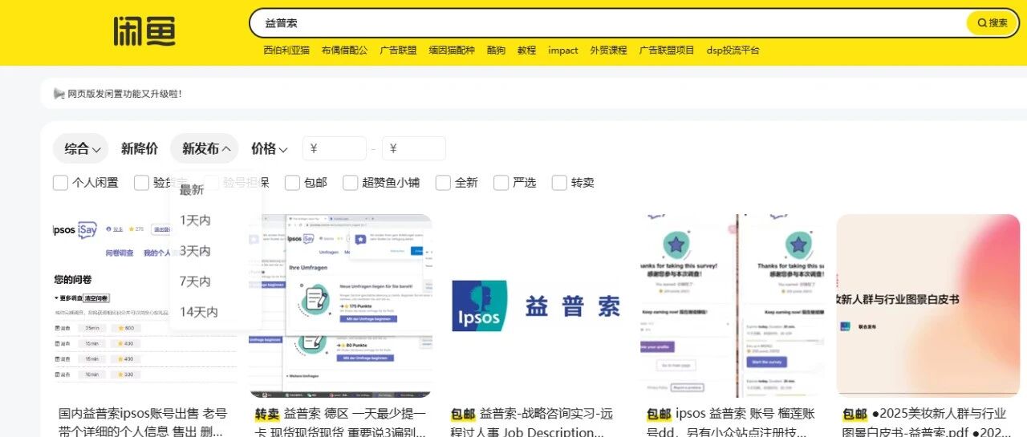Focus the search box containing 益普索
The height and width of the screenshot is (437, 1027).
[x=610, y=23]
